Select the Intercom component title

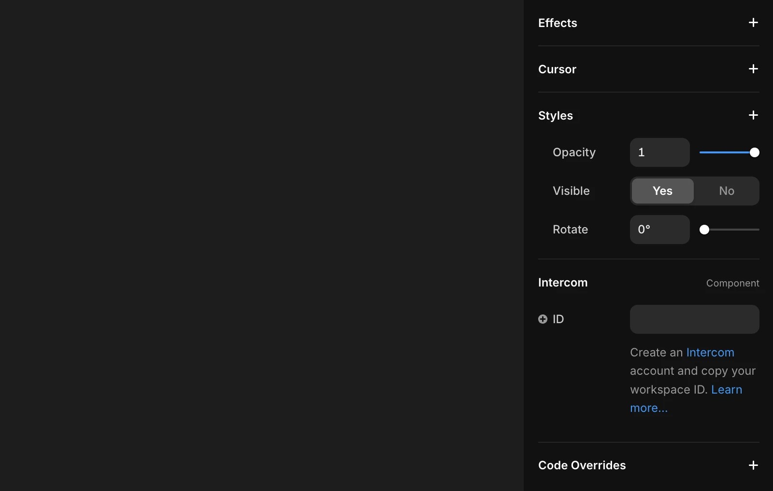[563, 283]
